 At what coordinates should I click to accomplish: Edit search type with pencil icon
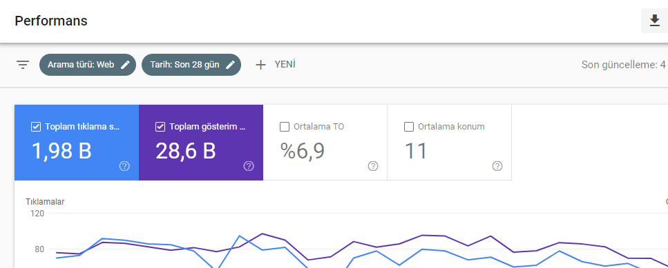pos(125,65)
